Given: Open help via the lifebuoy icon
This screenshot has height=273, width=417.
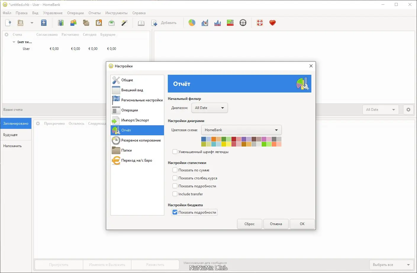Looking at the screenshot, I should [260, 23].
